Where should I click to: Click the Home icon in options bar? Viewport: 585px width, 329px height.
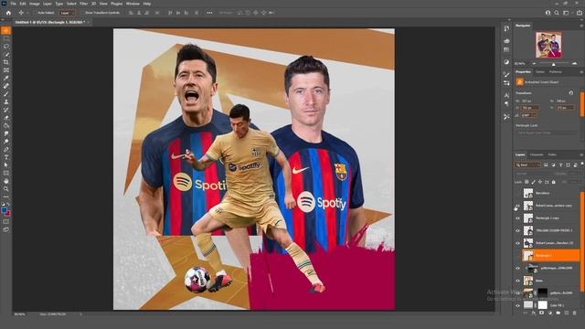pos(8,13)
